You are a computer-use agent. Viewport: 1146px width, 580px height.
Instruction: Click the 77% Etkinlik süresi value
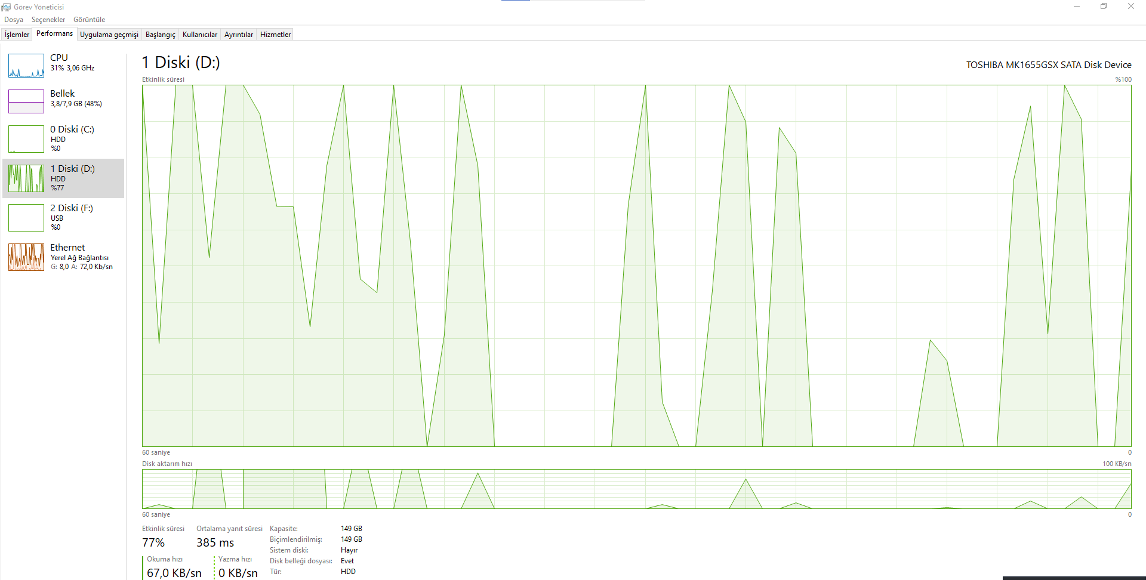(x=153, y=542)
